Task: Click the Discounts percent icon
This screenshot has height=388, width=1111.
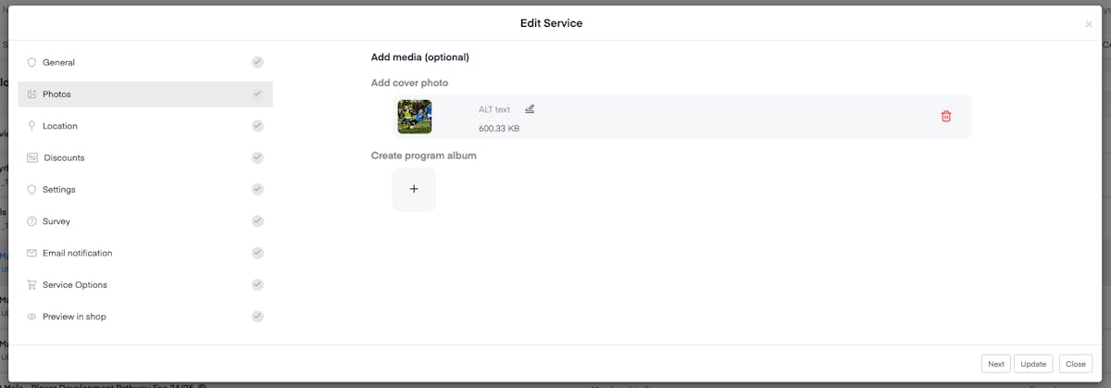Action: [32, 158]
